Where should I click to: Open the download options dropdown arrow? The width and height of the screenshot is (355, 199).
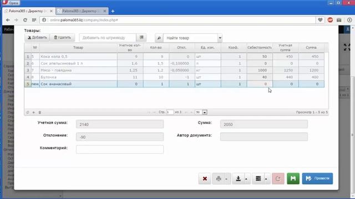(x=246, y=179)
